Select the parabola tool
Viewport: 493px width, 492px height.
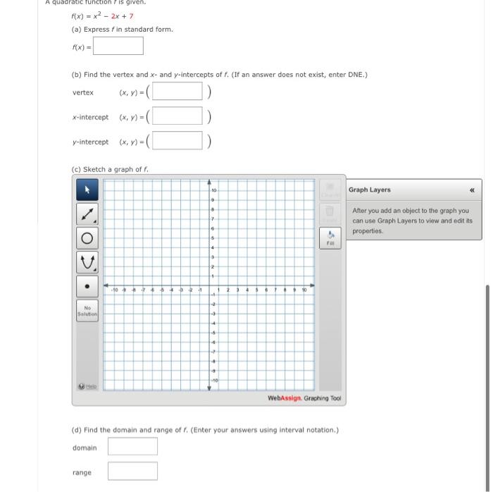pos(87,262)
